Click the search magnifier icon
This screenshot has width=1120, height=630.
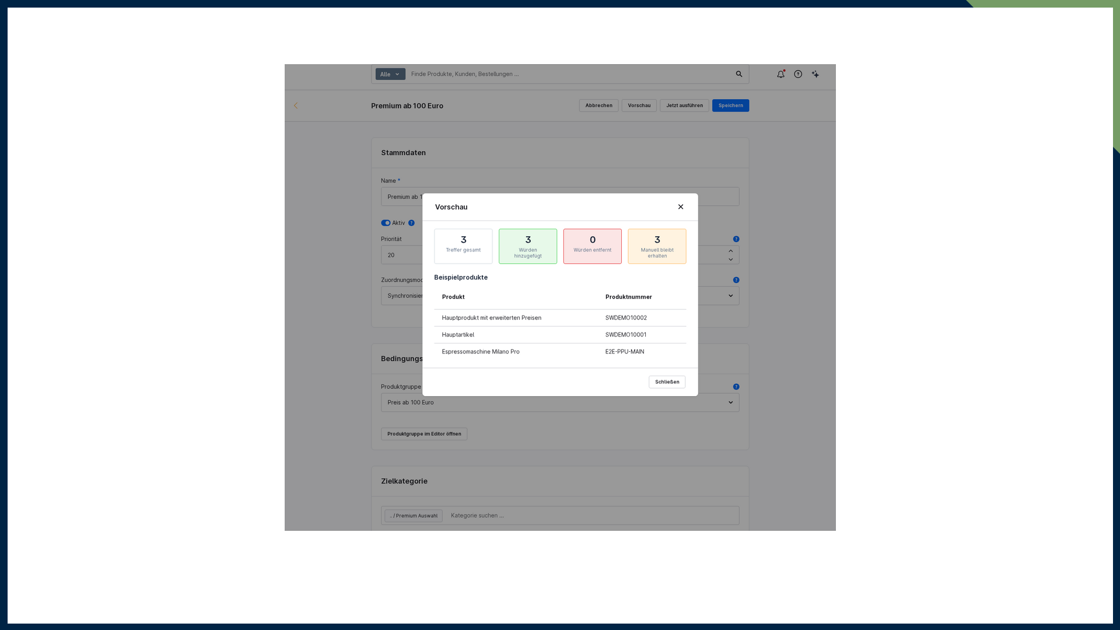(739, 74)
